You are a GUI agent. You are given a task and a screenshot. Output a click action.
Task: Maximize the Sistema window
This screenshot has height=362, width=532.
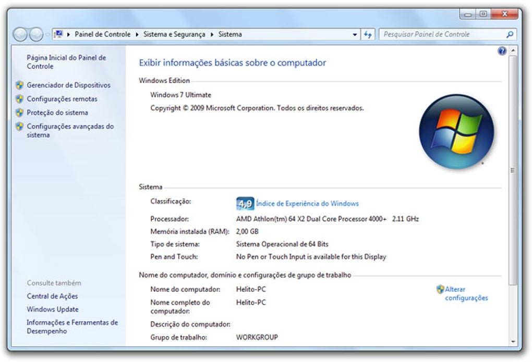[x=483, y=14]
